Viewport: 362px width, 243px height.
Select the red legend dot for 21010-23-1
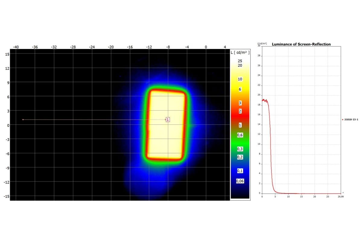[x=343, y=120]
